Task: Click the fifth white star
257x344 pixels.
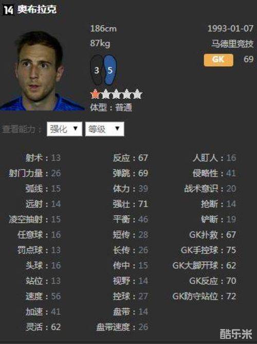Action: (137, 94)
